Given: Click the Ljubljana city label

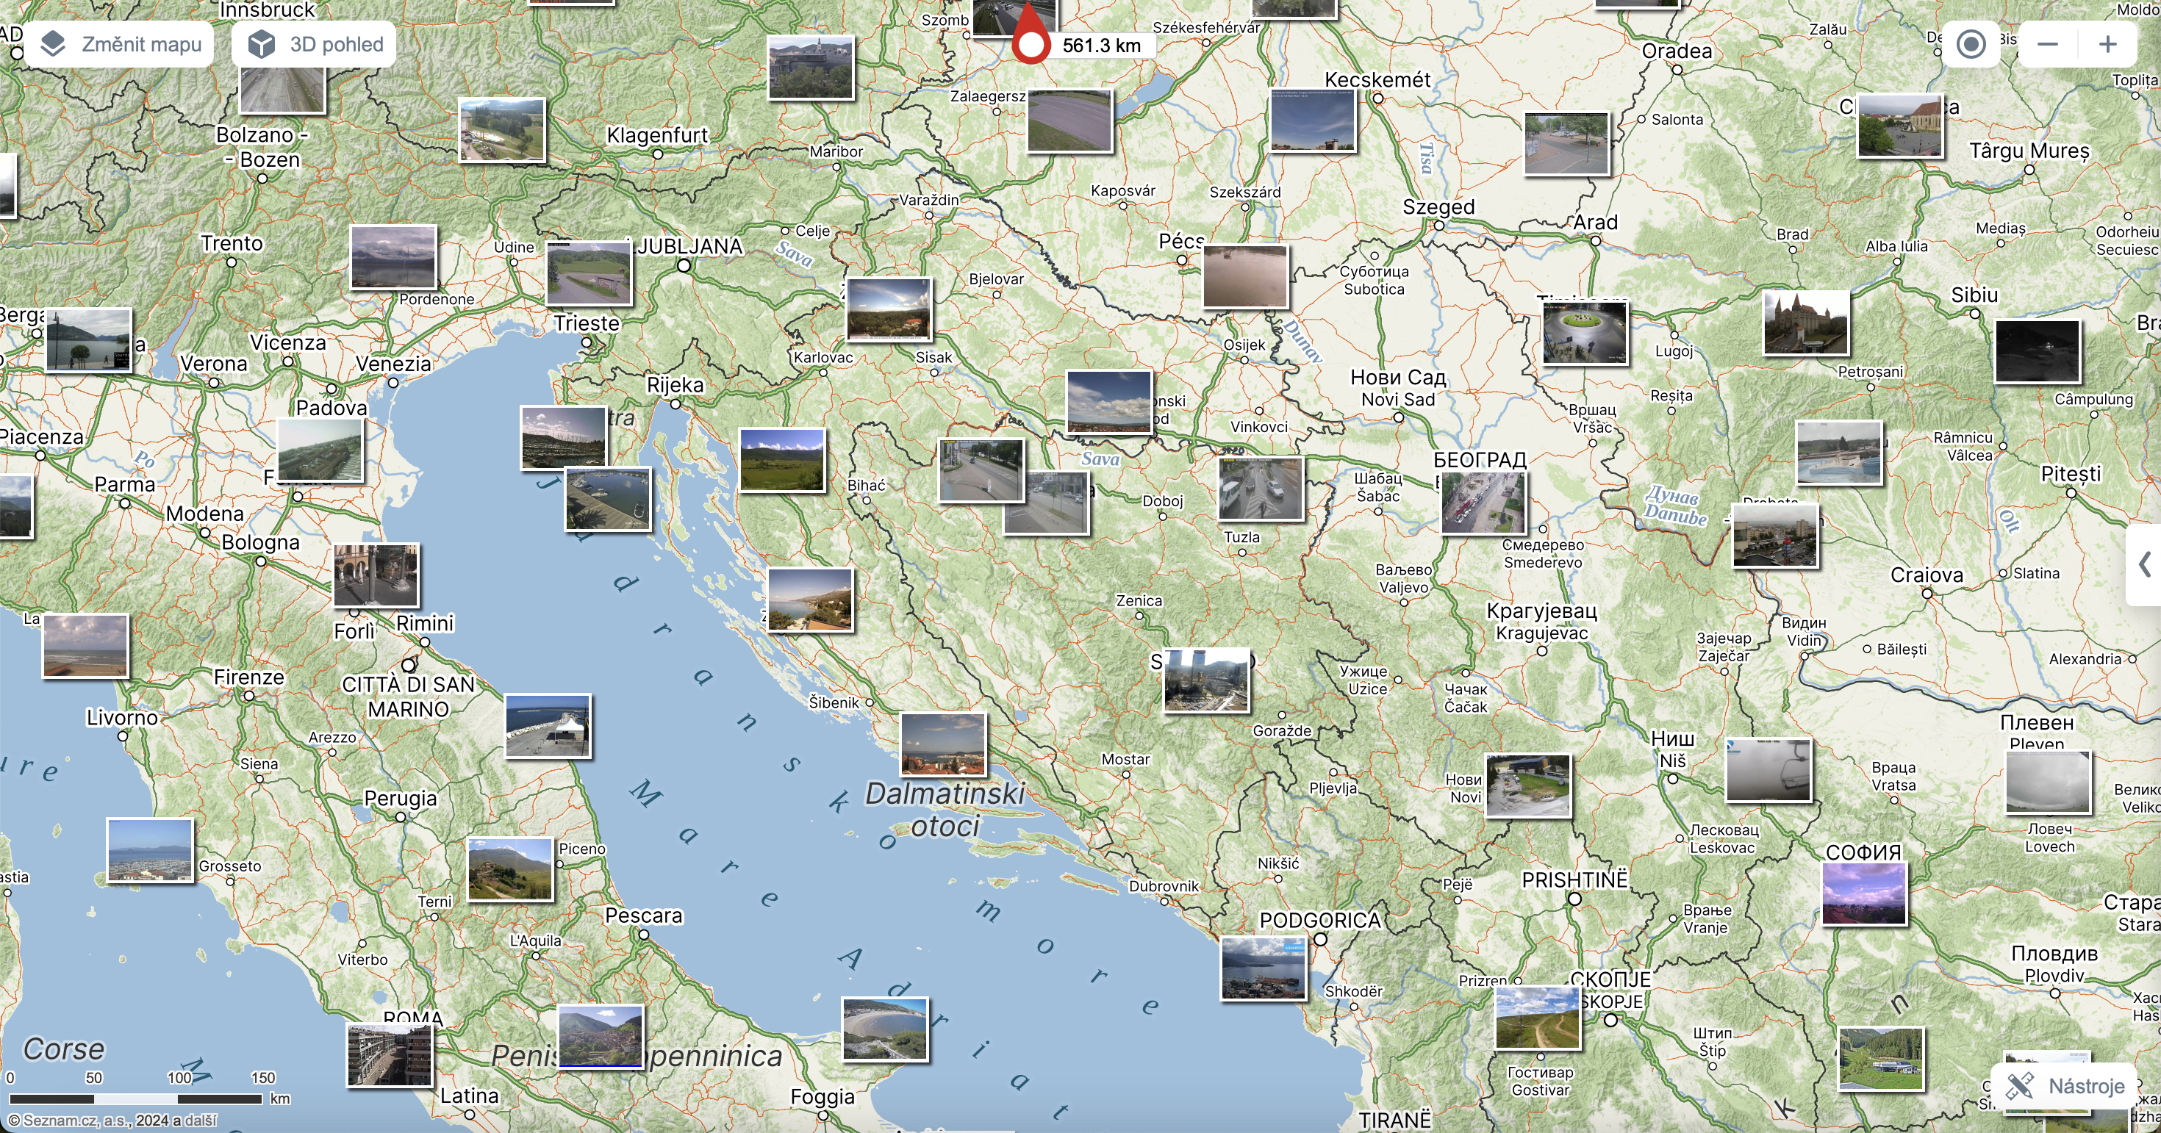Looking at the screenshot, I should click(x=689, y=247).
